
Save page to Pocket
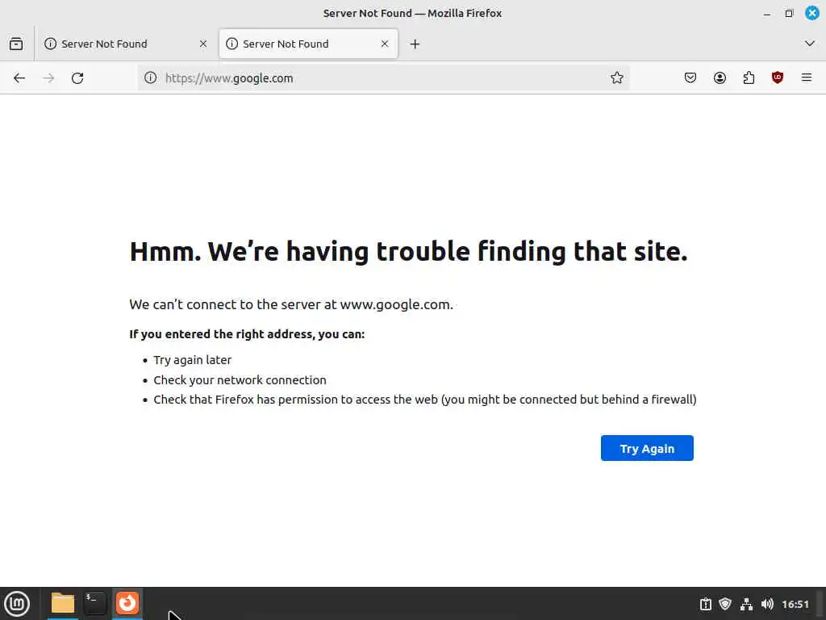[690, 78]
